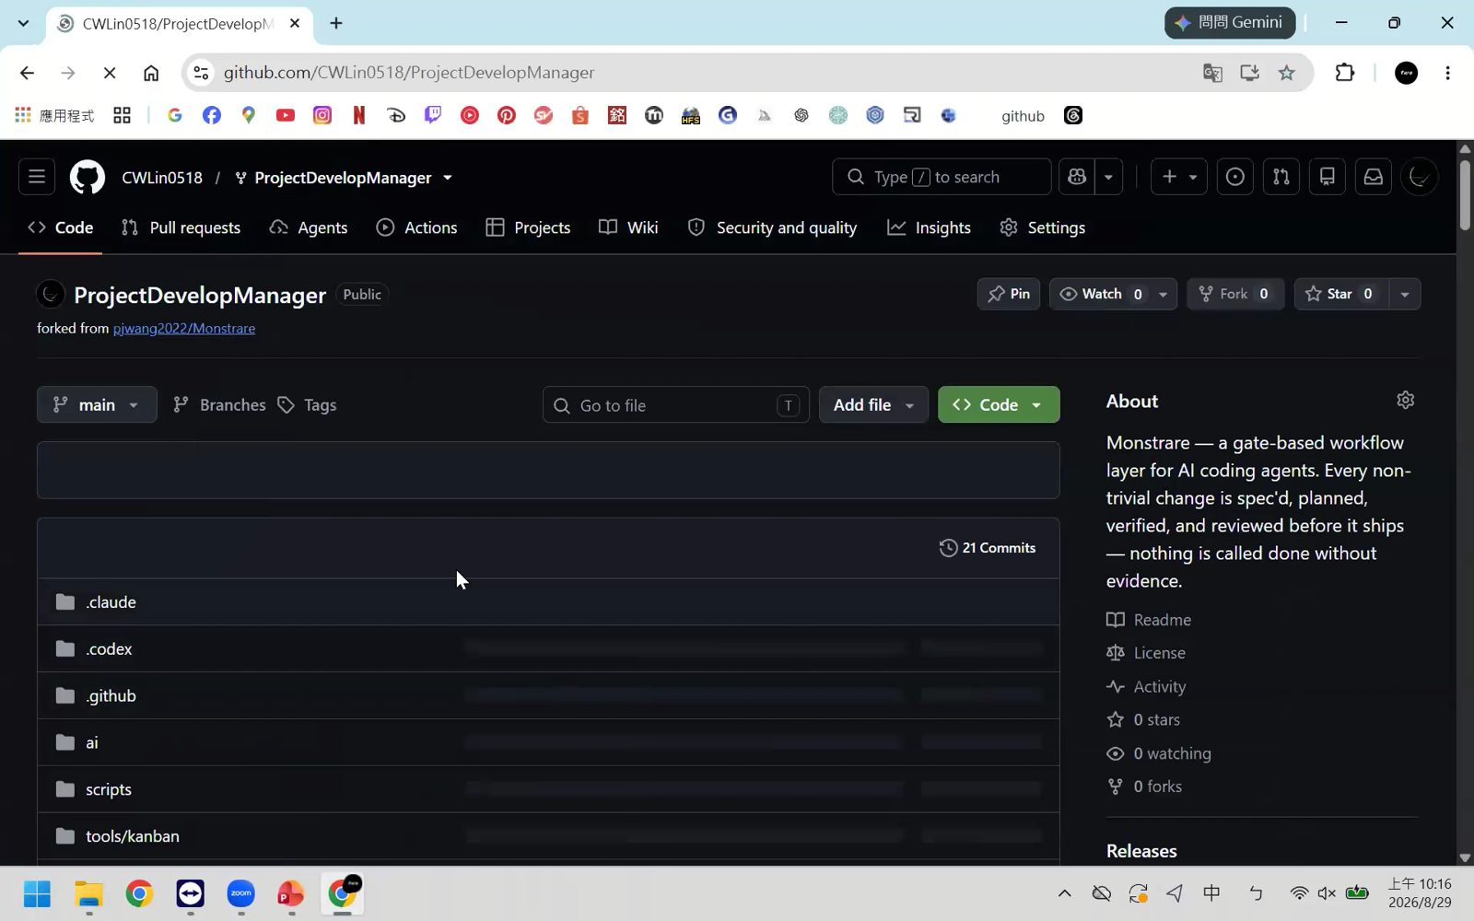Open Google Maps bookmark
The width and height of the screenshot is (1474, 921).
click(x=249, y=115)
